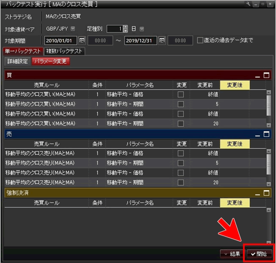Click 変更前 column header in 買 table
Viewport: 276px width, 263px height.
(205, 85)
